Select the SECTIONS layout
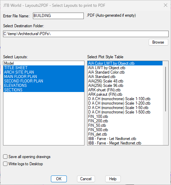Viewport: 171px width, 185px height. pyautogui.click(x=44, y=90)
